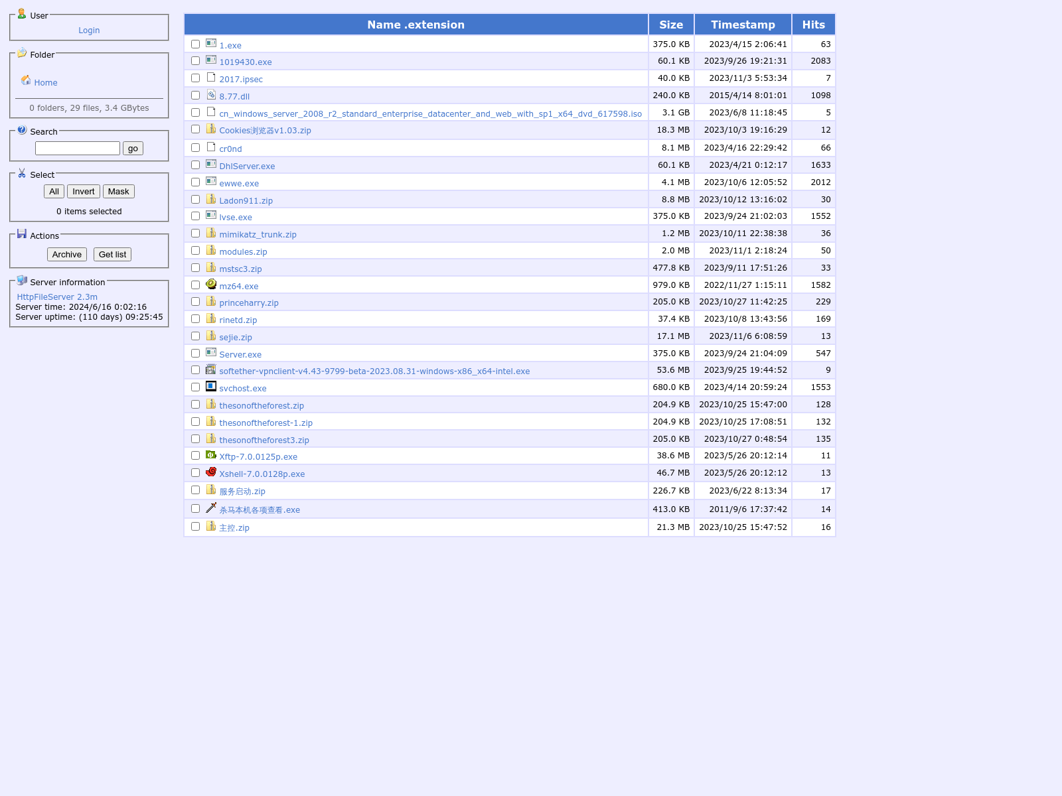Sort by Name .extension column header
Image resolution: width=1062 pixels, height=796 pixels.
[416, 25]
